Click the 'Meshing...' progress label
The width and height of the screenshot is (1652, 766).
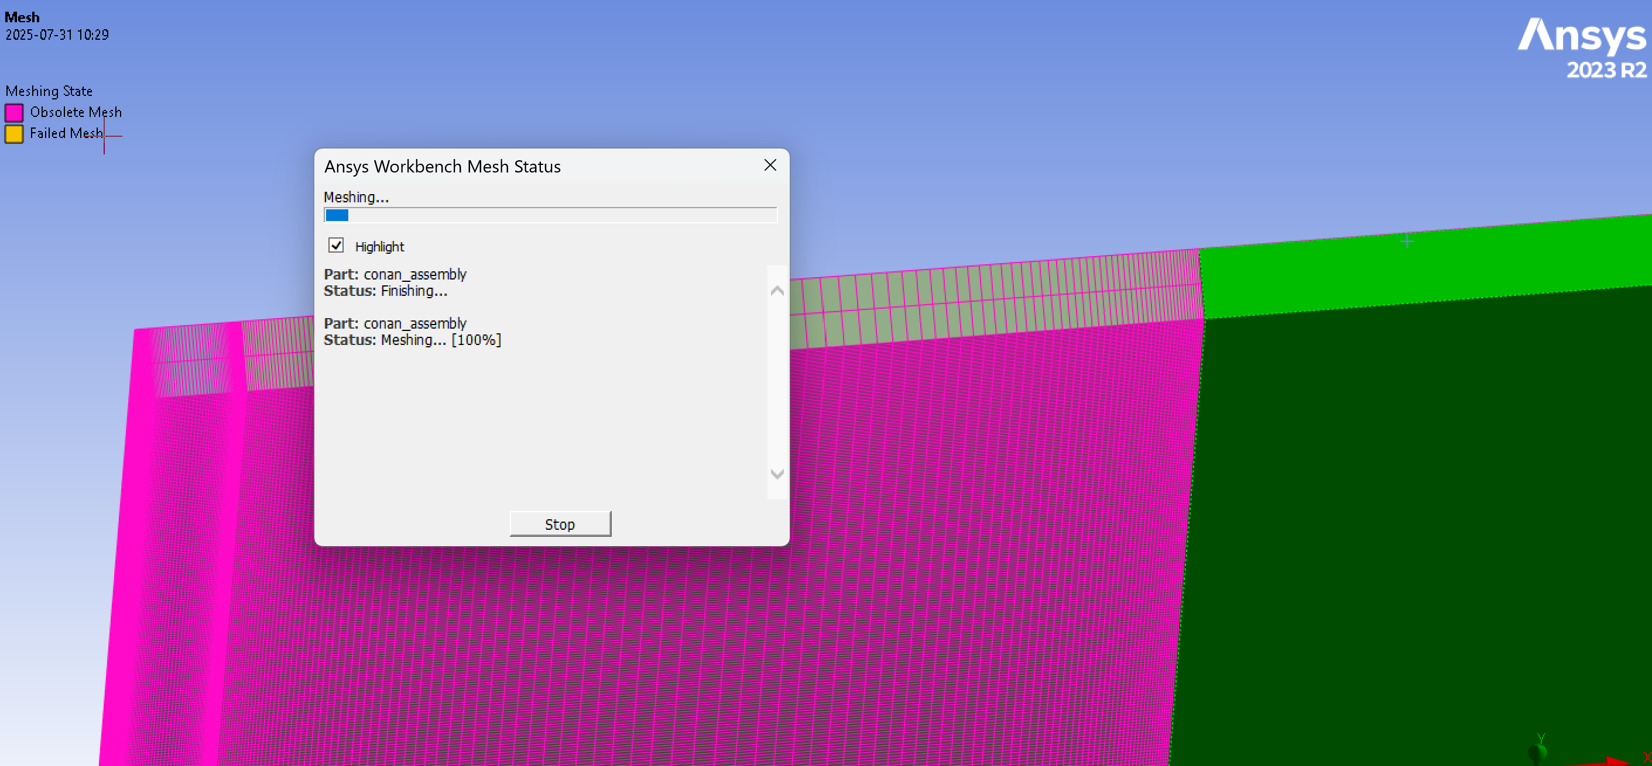point(356,197)
